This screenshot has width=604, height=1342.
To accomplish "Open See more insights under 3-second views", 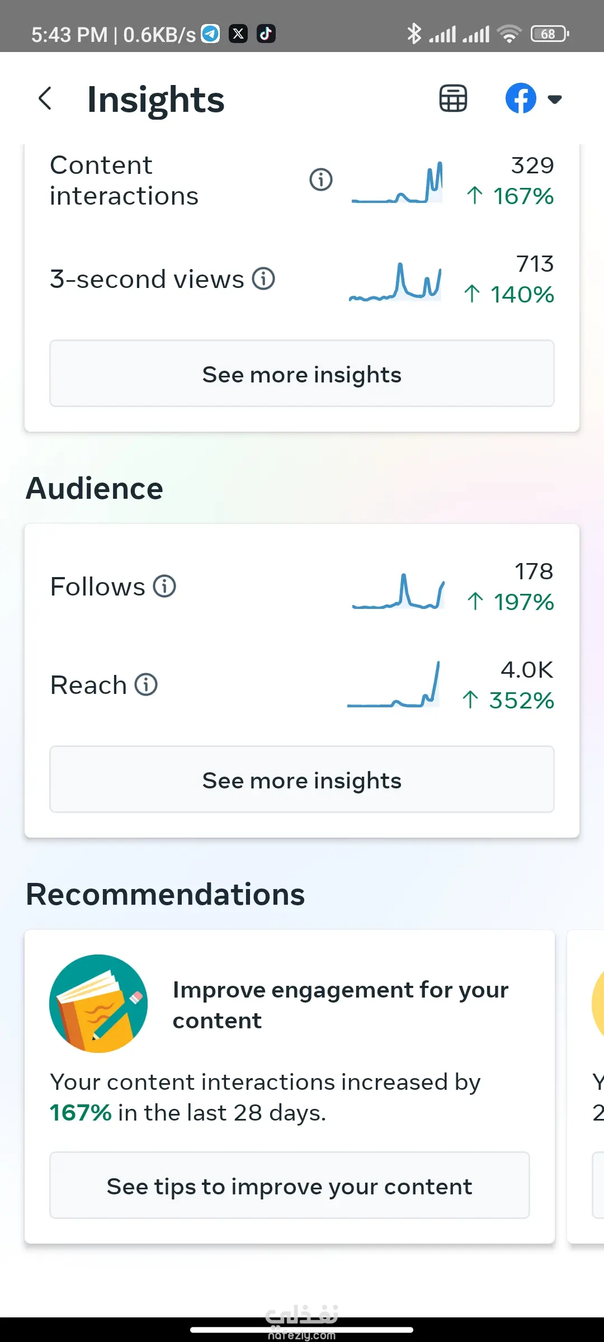I will click(x=302, y=374).
